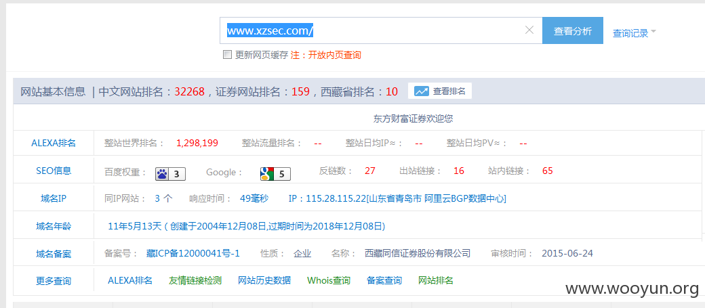705x308 pixels.
Task: Click the world rank value 1,298,199
Action: (x=197, y=143)
